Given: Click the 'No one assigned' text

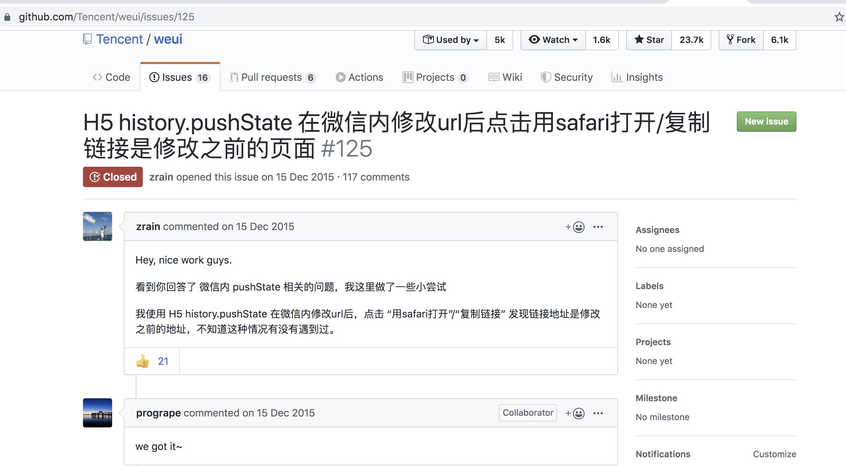Looking at the screenshot, I should click(670, 249).
